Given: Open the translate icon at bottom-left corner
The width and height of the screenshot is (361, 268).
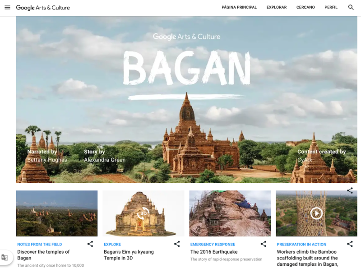Looking at the screenshot, I should (5, 257).
